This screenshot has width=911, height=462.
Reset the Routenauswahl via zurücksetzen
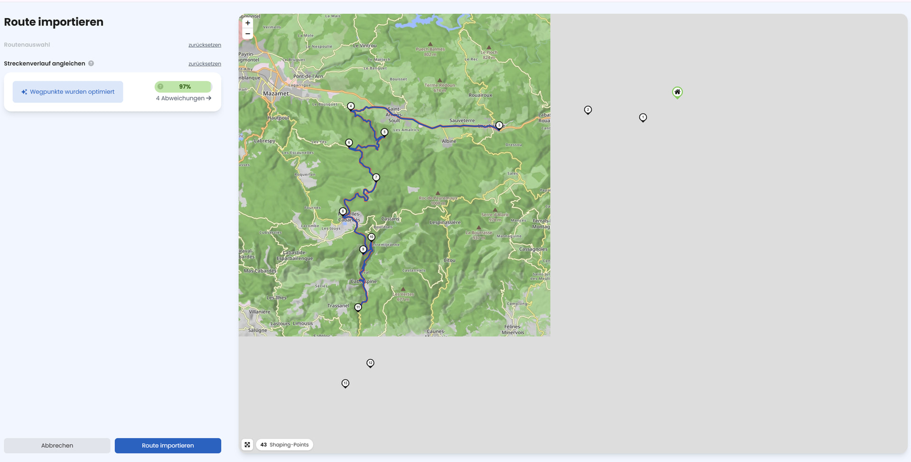point(205,45)
